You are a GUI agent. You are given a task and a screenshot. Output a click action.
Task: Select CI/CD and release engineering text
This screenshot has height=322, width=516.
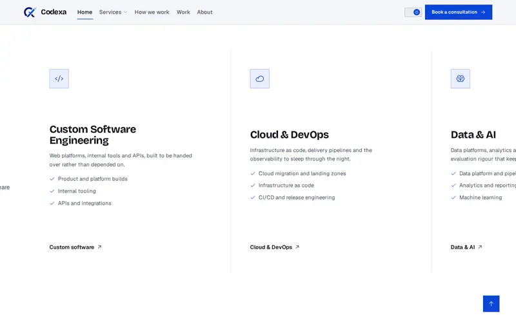(x=297, y=198)
